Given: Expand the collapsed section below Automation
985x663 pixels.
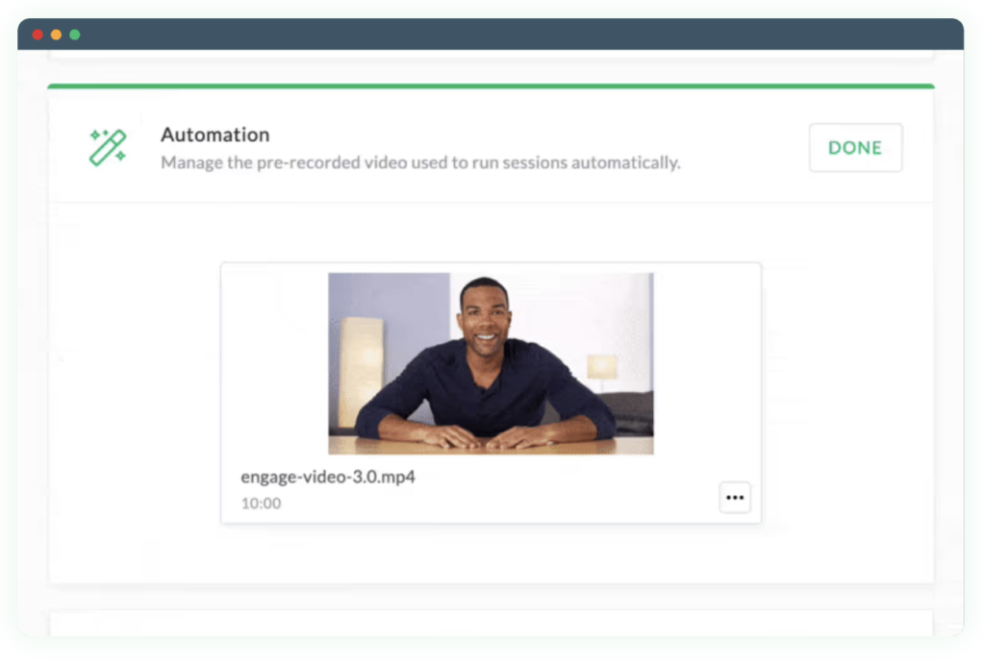Looking at the screenshot, I should pos(491,622).
